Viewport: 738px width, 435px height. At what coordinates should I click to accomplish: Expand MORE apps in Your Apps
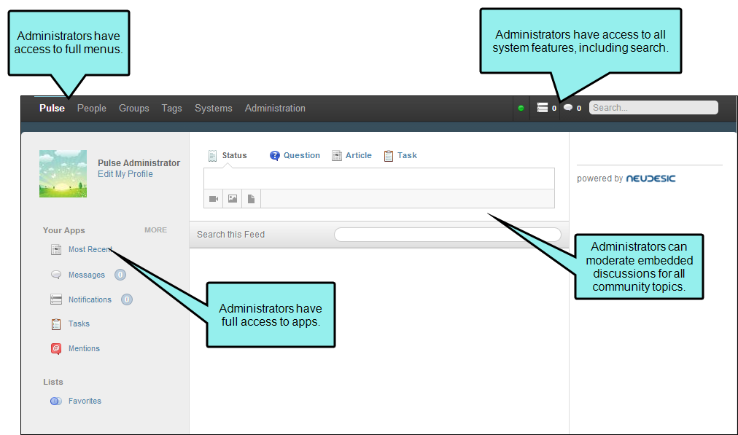pyautogui.click(x=155, y=230)
